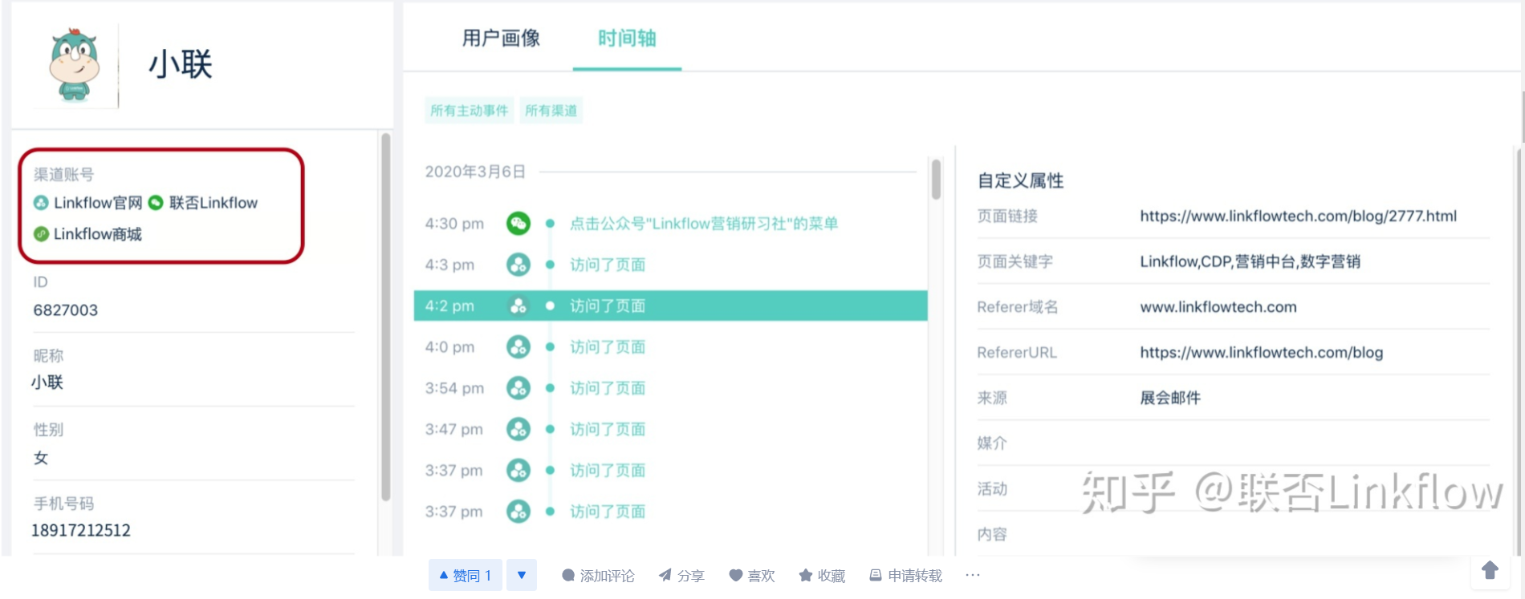The image size is (1525, 599).
Task: Click the Linkflow官网 channel icon
Action: pos(41,203)
